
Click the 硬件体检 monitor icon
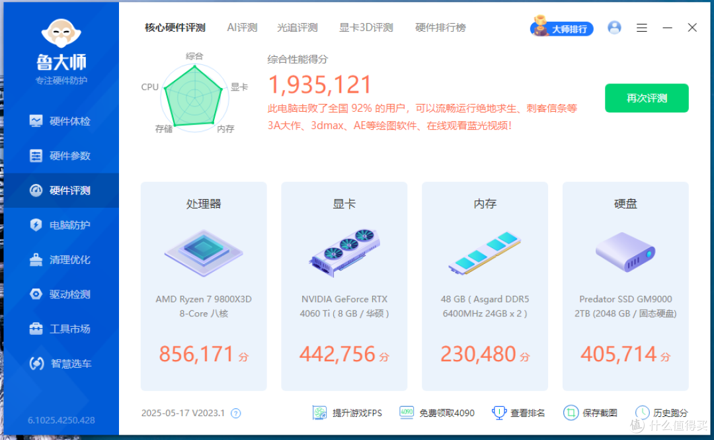(36, 121)
